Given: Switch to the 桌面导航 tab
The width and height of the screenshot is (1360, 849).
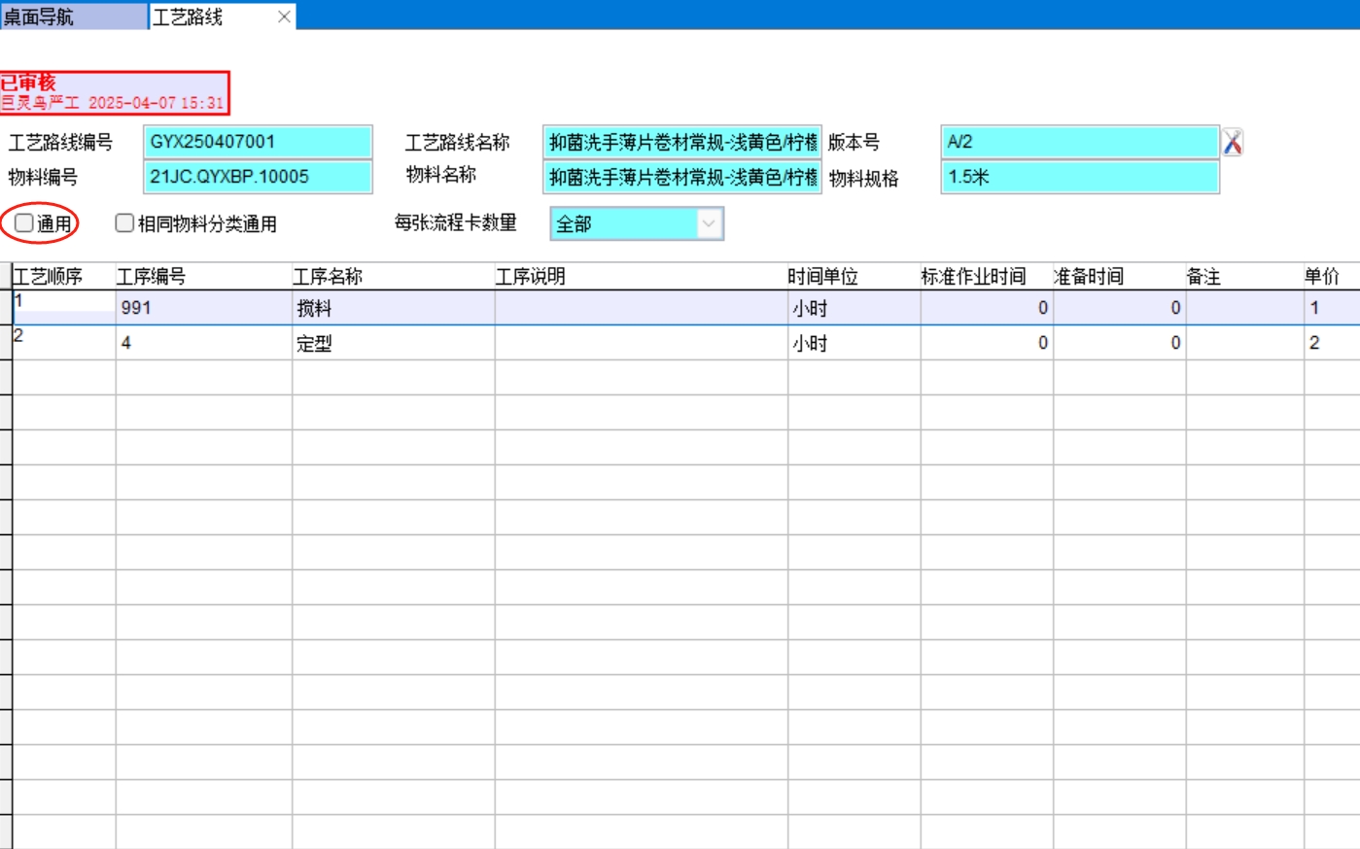Looking at the screenshot, I should point(73,17).
